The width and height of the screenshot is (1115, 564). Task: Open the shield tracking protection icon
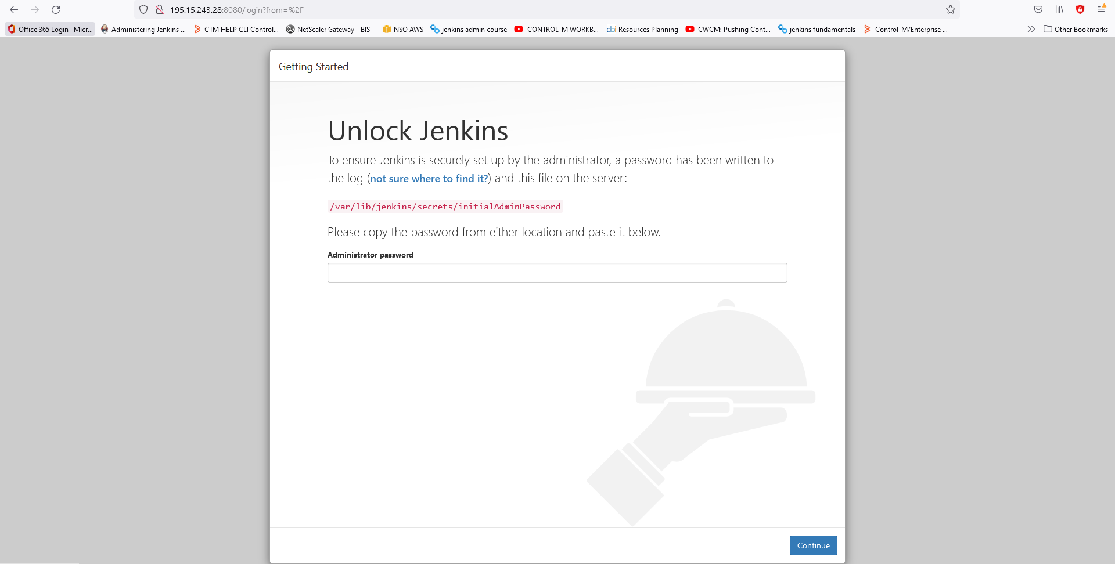[x=143, y=10]
